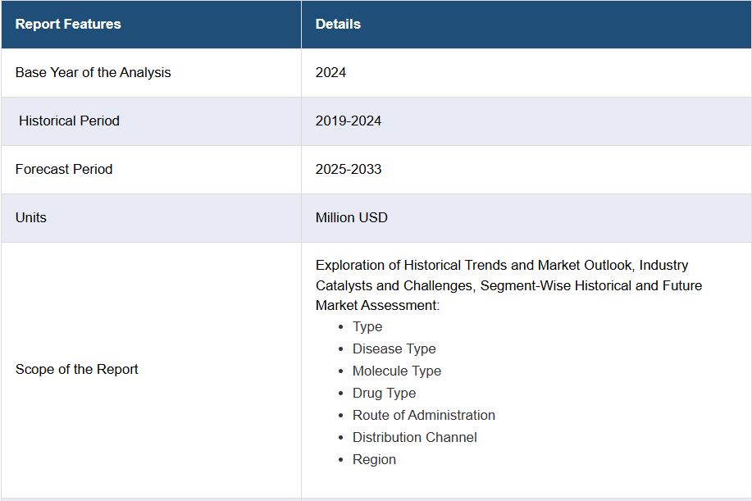This screenshot has width=752, height=501.
Task: Select the 'Historical Period' cell
Action: pos(151,121)
